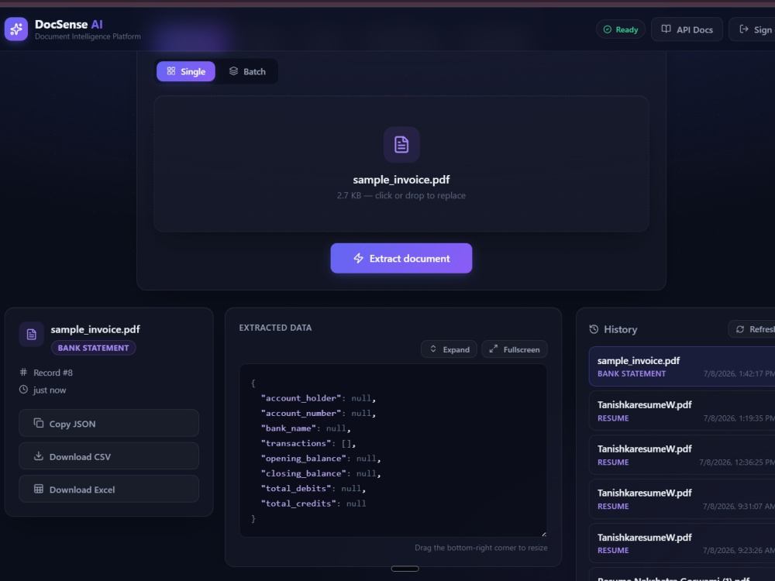Click the Extract document button
Image resolution: width=775 pixels, height=581 pixels.
(x=401, y=259)
